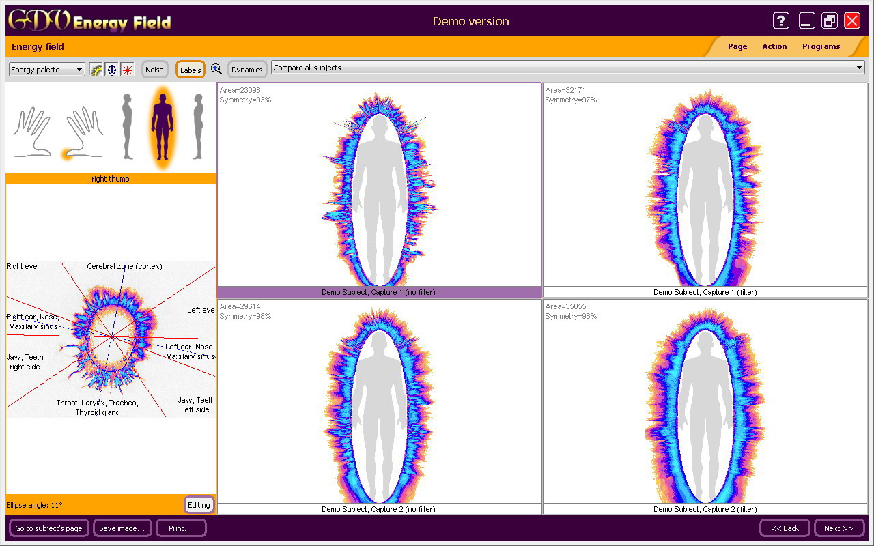Toggle Editing mode for the ellipse
874x546 pixels.
coord(199,505)
